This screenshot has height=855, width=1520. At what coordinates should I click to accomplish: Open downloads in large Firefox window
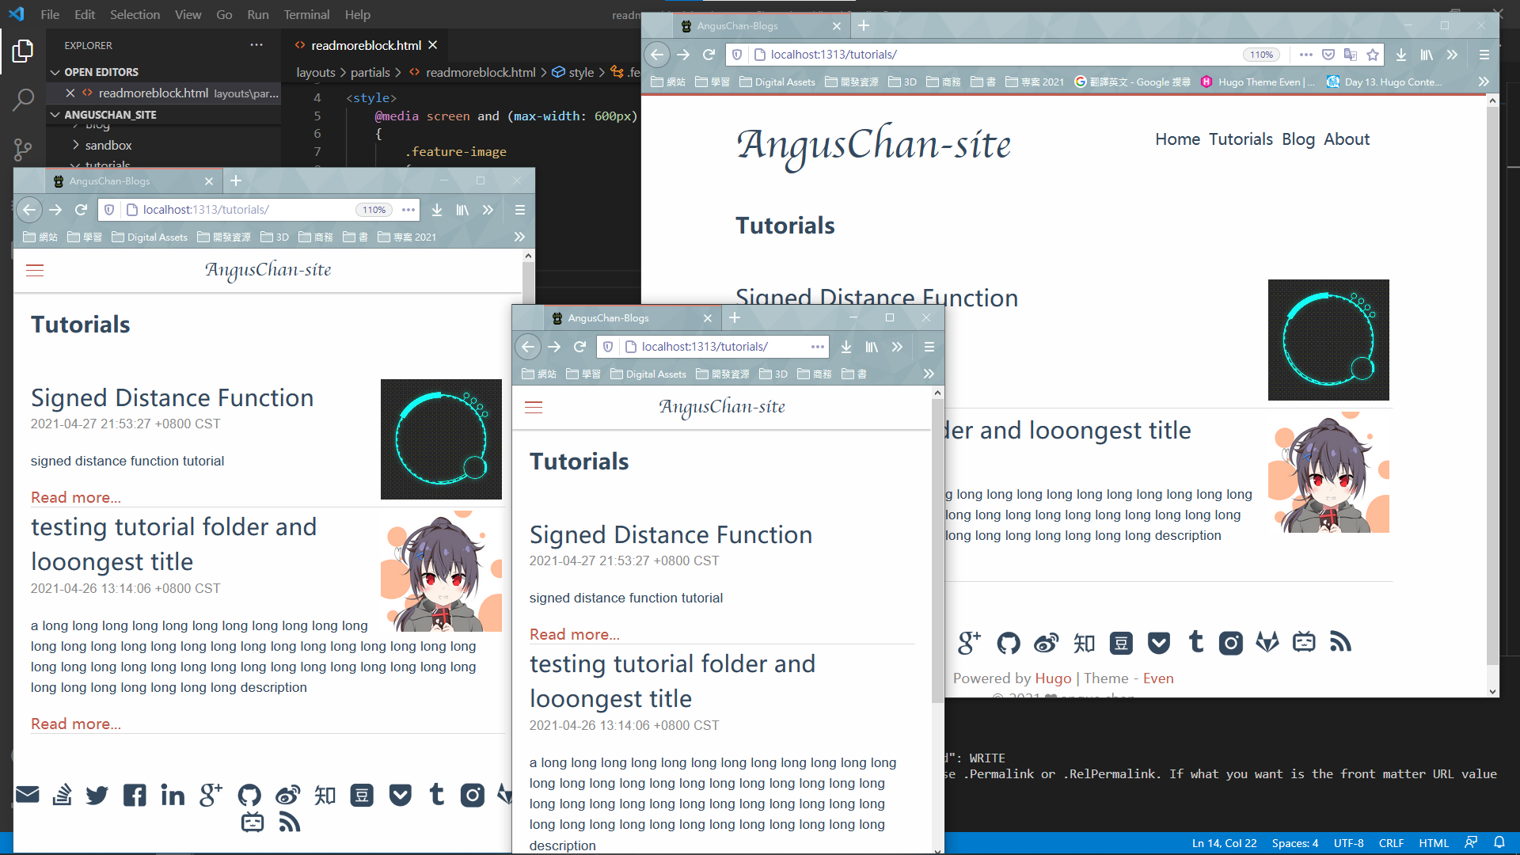tap(1401, 55)
